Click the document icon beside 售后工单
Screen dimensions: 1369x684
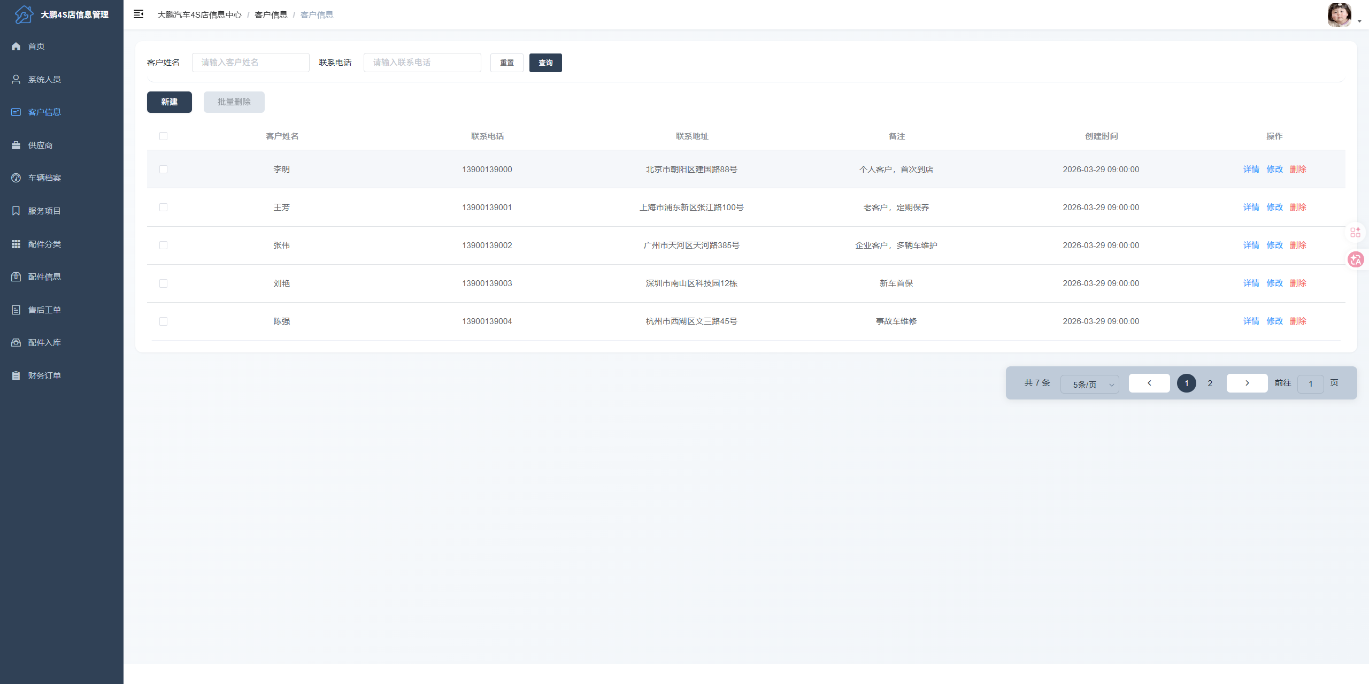16,310
